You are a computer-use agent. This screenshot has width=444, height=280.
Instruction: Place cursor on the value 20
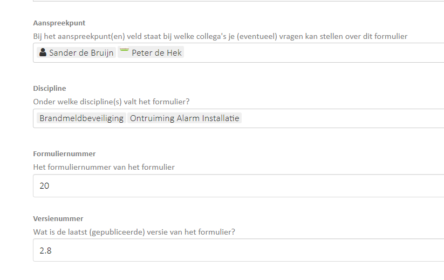click(44, 186)
